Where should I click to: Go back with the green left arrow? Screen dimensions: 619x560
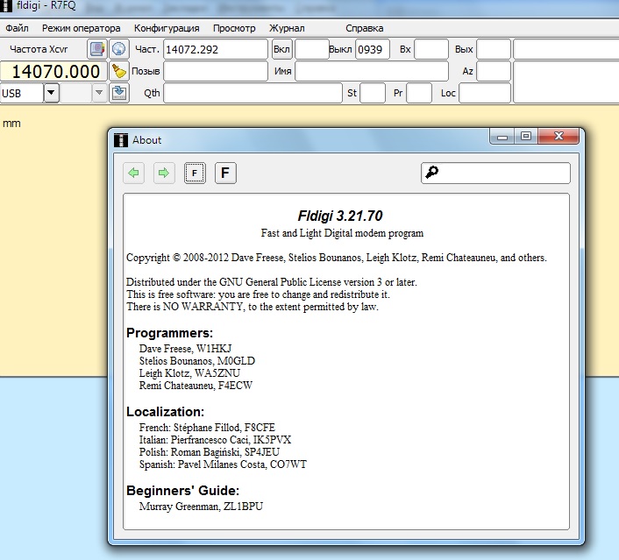pos(134,174)
